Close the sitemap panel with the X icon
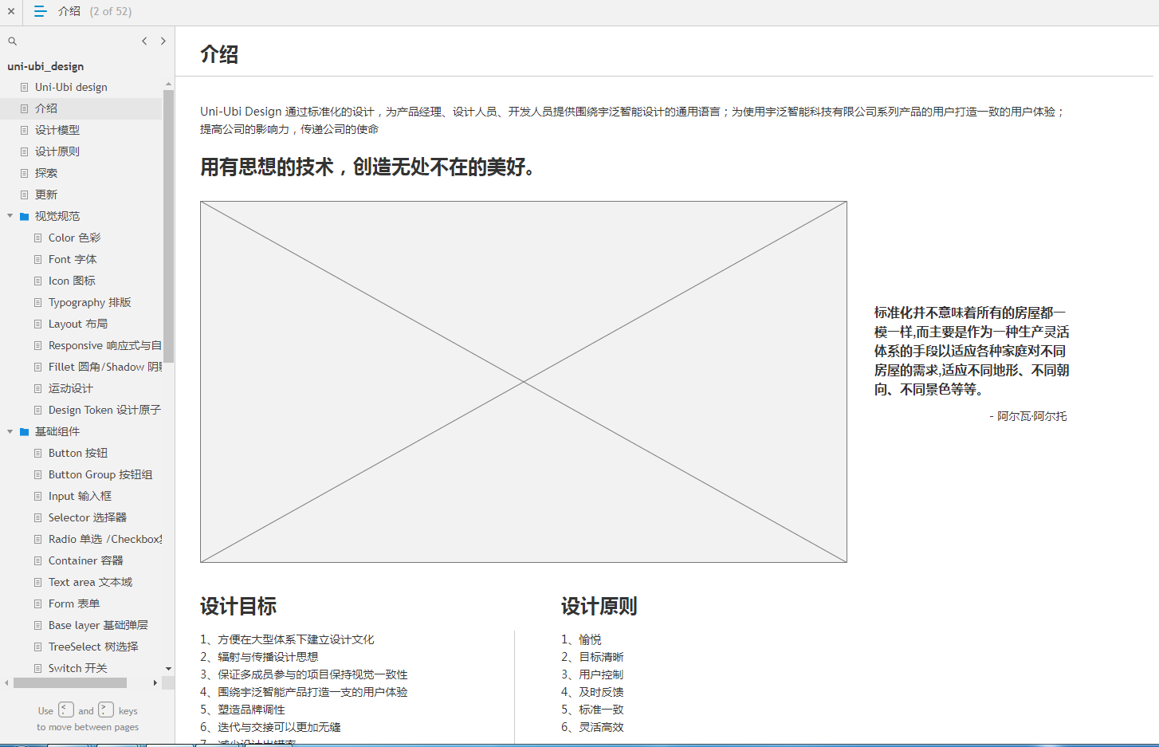 pyautogui.click(x=11, y=11)
